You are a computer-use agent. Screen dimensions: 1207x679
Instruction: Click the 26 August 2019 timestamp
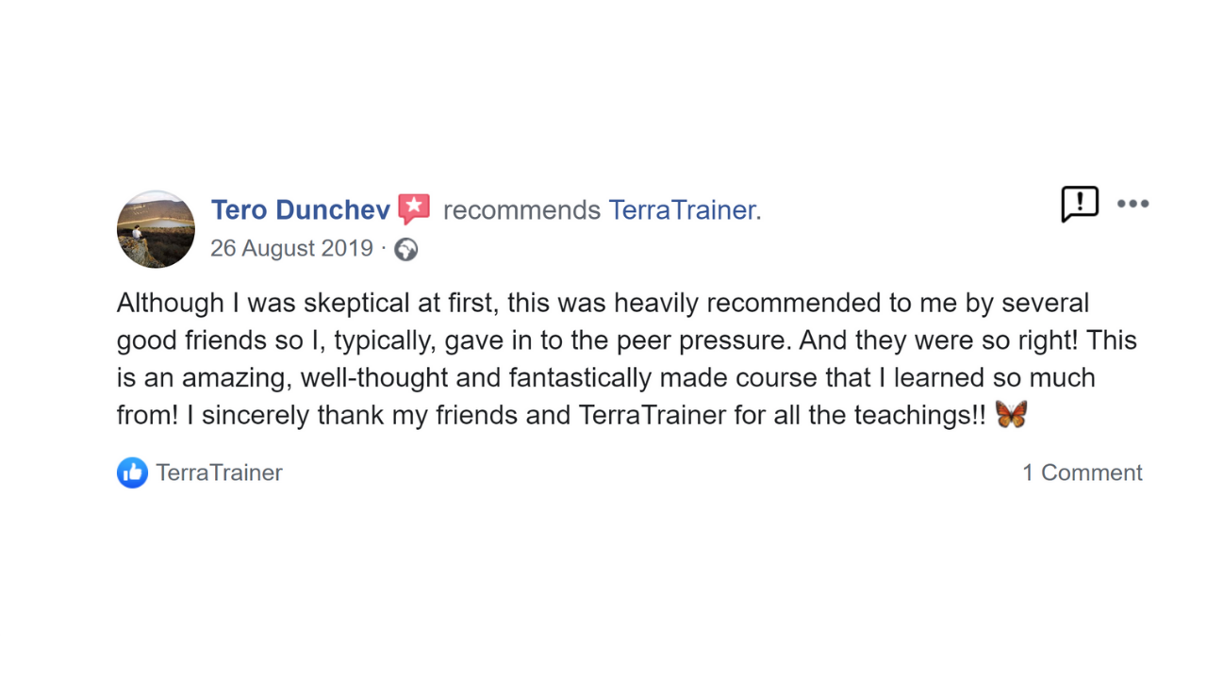[291, 248]
